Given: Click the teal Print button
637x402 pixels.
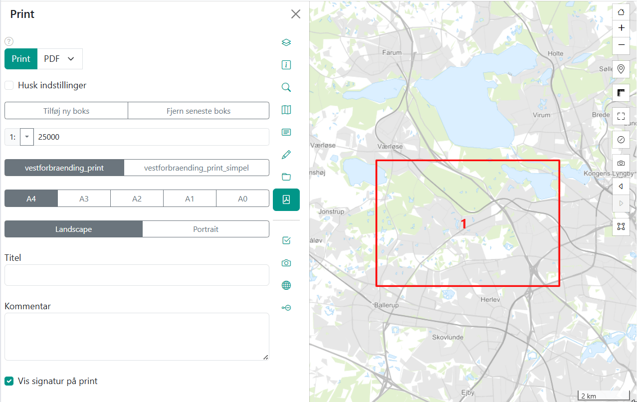Looking at the screenshot, I should (x=21, y=59).
